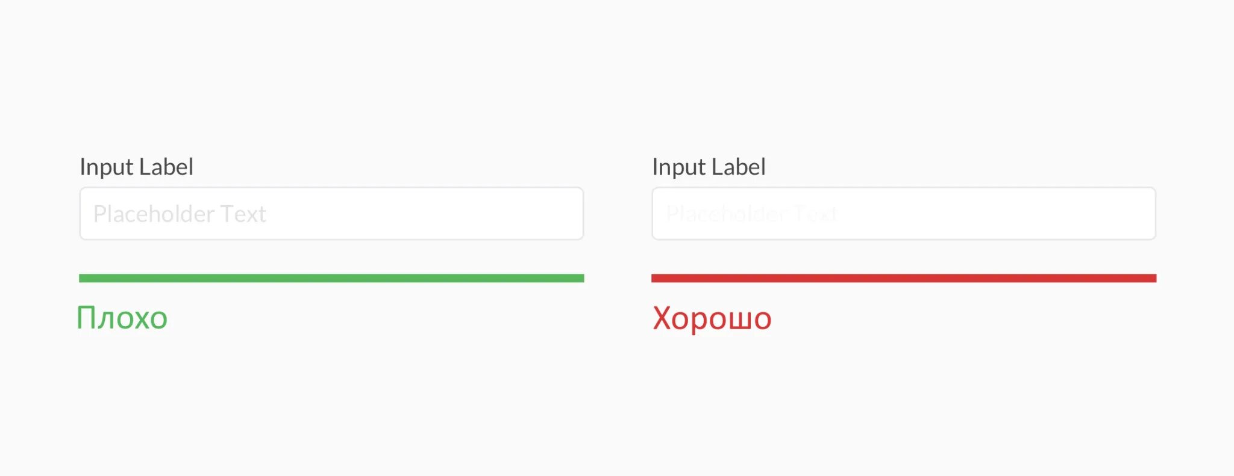The width and height of the screenshot is (1234, 476).
Task: Click the green bar above "Плохо"
Action: point(331,278)
